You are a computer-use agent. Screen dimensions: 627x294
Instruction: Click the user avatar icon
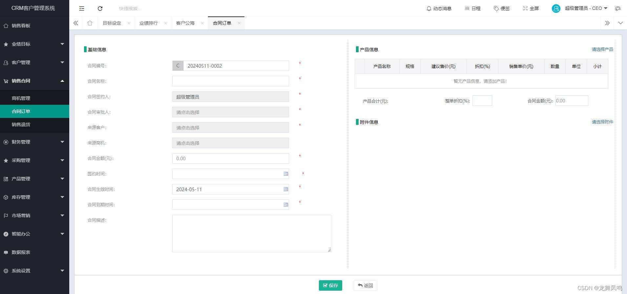556,9
